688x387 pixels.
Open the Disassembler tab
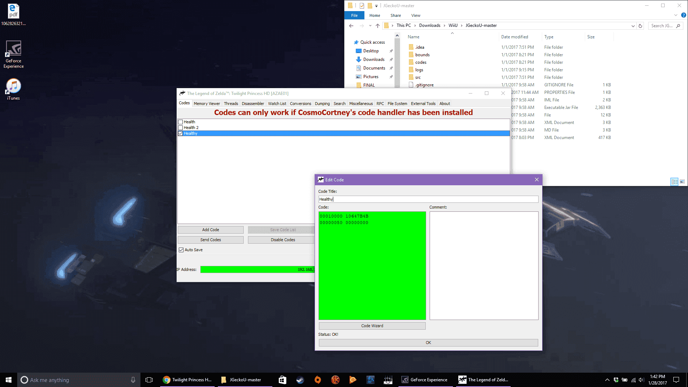point(253,104)
